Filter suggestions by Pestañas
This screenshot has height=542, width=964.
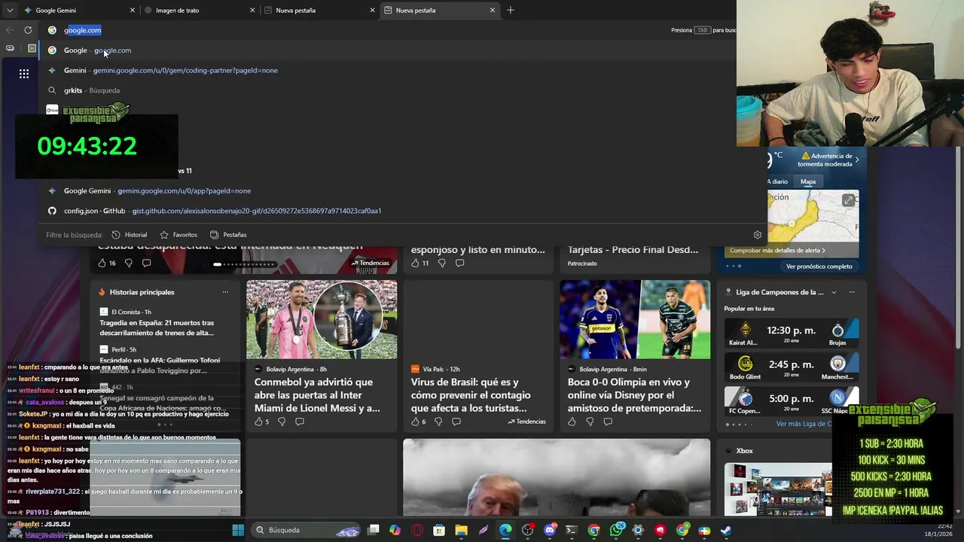point(228,235)
